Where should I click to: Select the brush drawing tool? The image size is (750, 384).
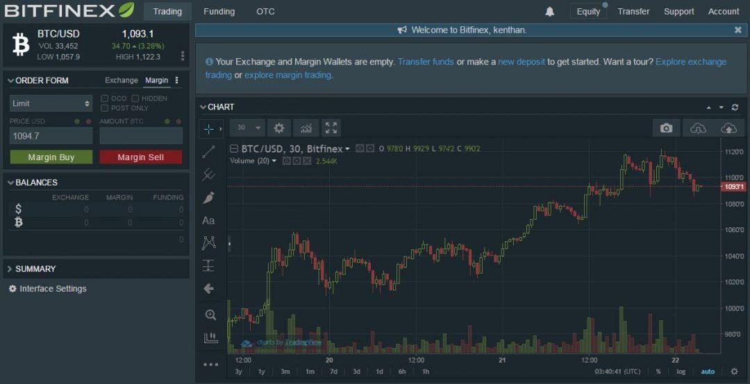click(x=208, y=198)
